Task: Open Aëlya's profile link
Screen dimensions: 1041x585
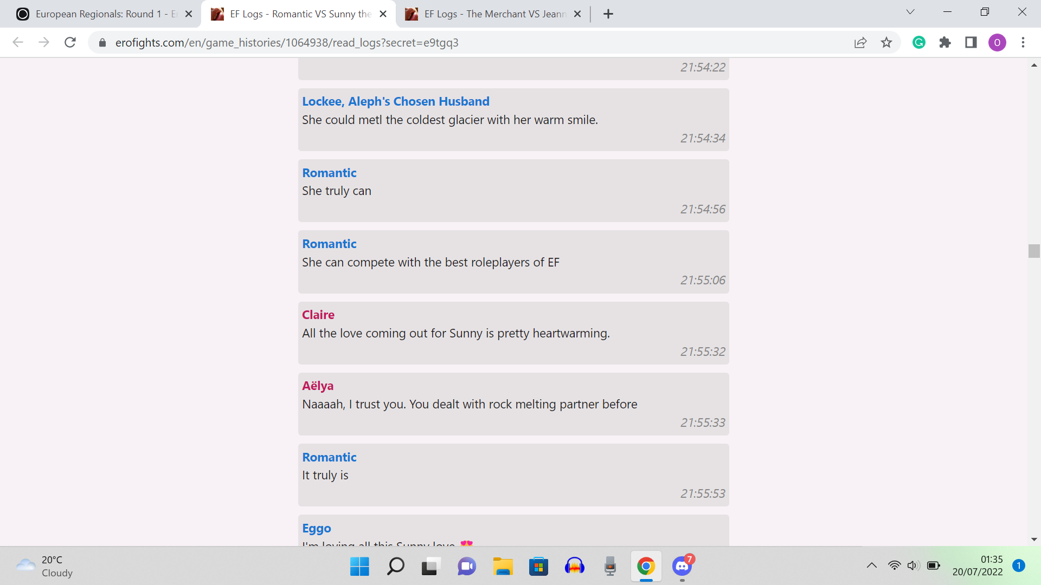Action: 318,386
